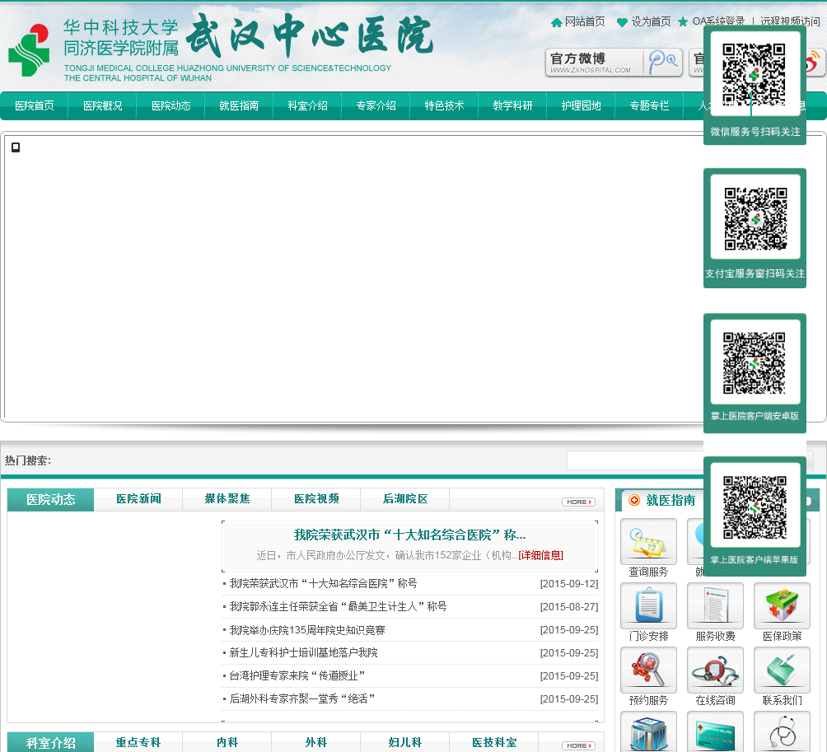Click the broken image placeholder in the banner
The height and width of the screenshot is (752, 827).
(x=16, y=147)
